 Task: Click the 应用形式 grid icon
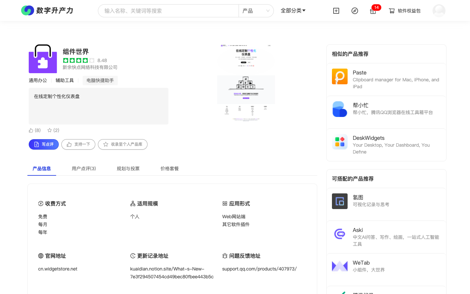tap(225, 204)
